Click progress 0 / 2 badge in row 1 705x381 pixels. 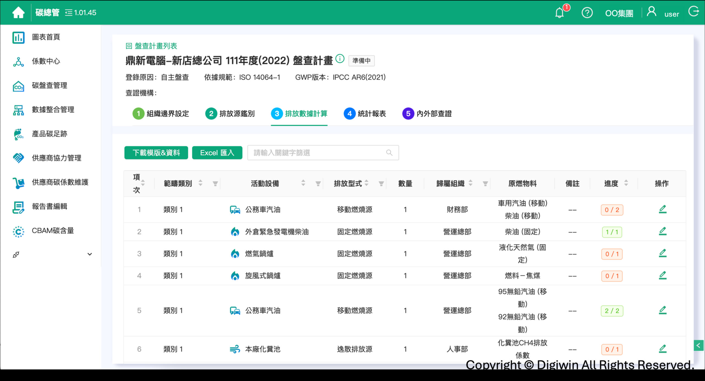pos(612,210)
